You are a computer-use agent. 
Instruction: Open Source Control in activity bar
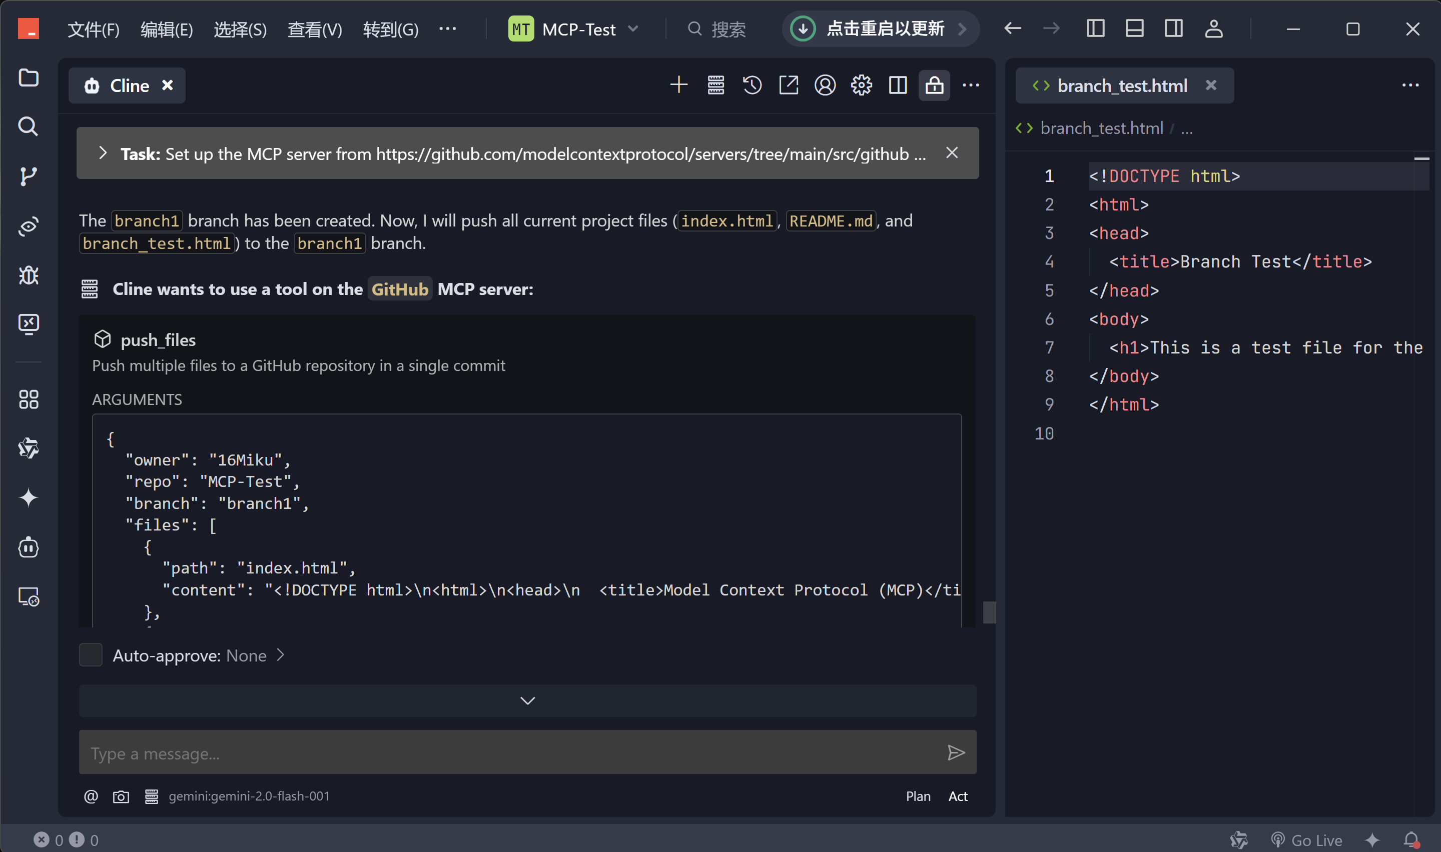tap(28, 176)
